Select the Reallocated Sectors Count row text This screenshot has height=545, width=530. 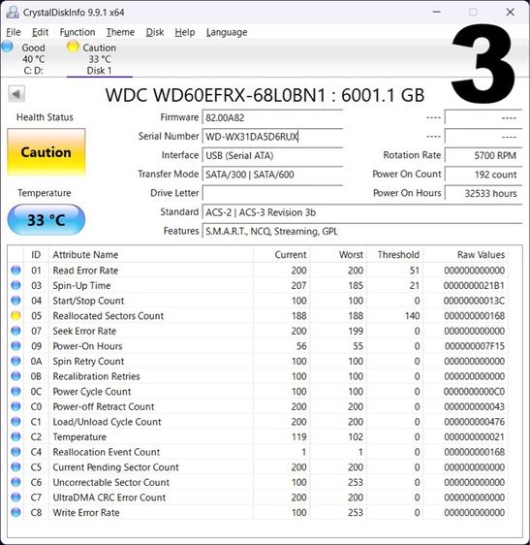[108, 315]
